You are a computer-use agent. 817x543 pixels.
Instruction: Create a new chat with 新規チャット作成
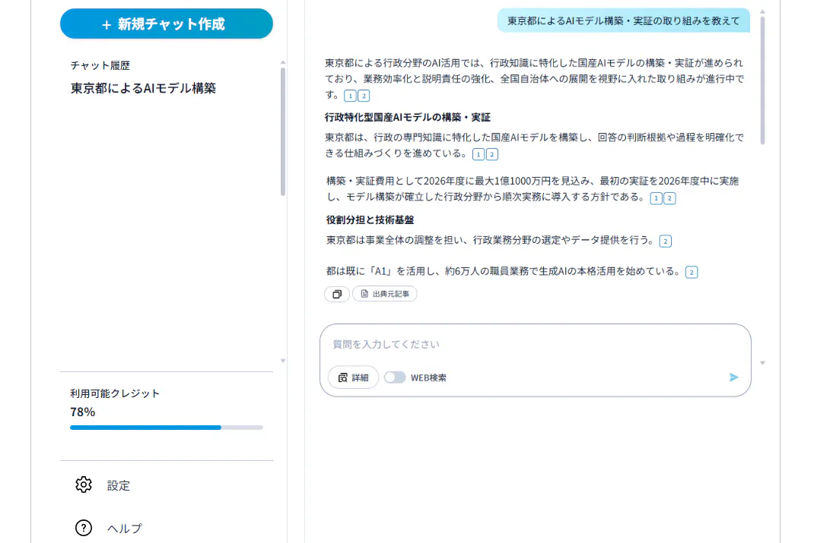click(166, 24)
